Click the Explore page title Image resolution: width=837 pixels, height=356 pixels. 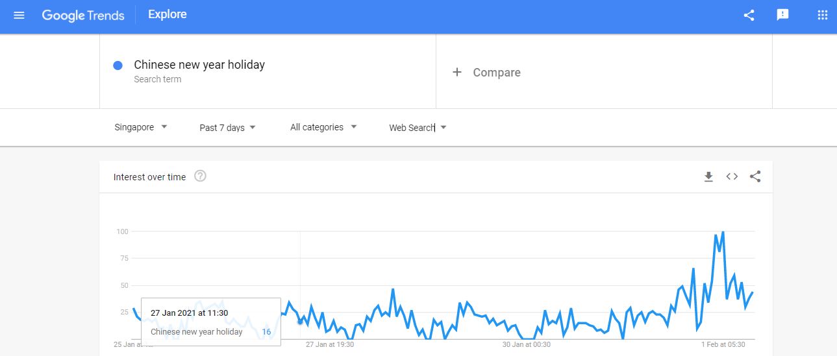point(167,14)
